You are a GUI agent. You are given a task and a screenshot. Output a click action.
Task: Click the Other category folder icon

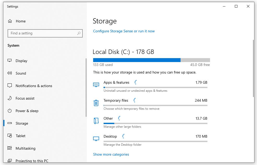tap(96, 121)
